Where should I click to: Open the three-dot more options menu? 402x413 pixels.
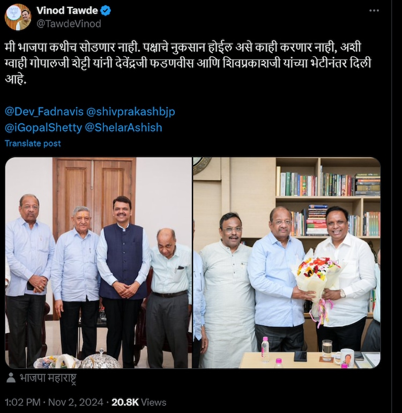(x=374, y=11)
